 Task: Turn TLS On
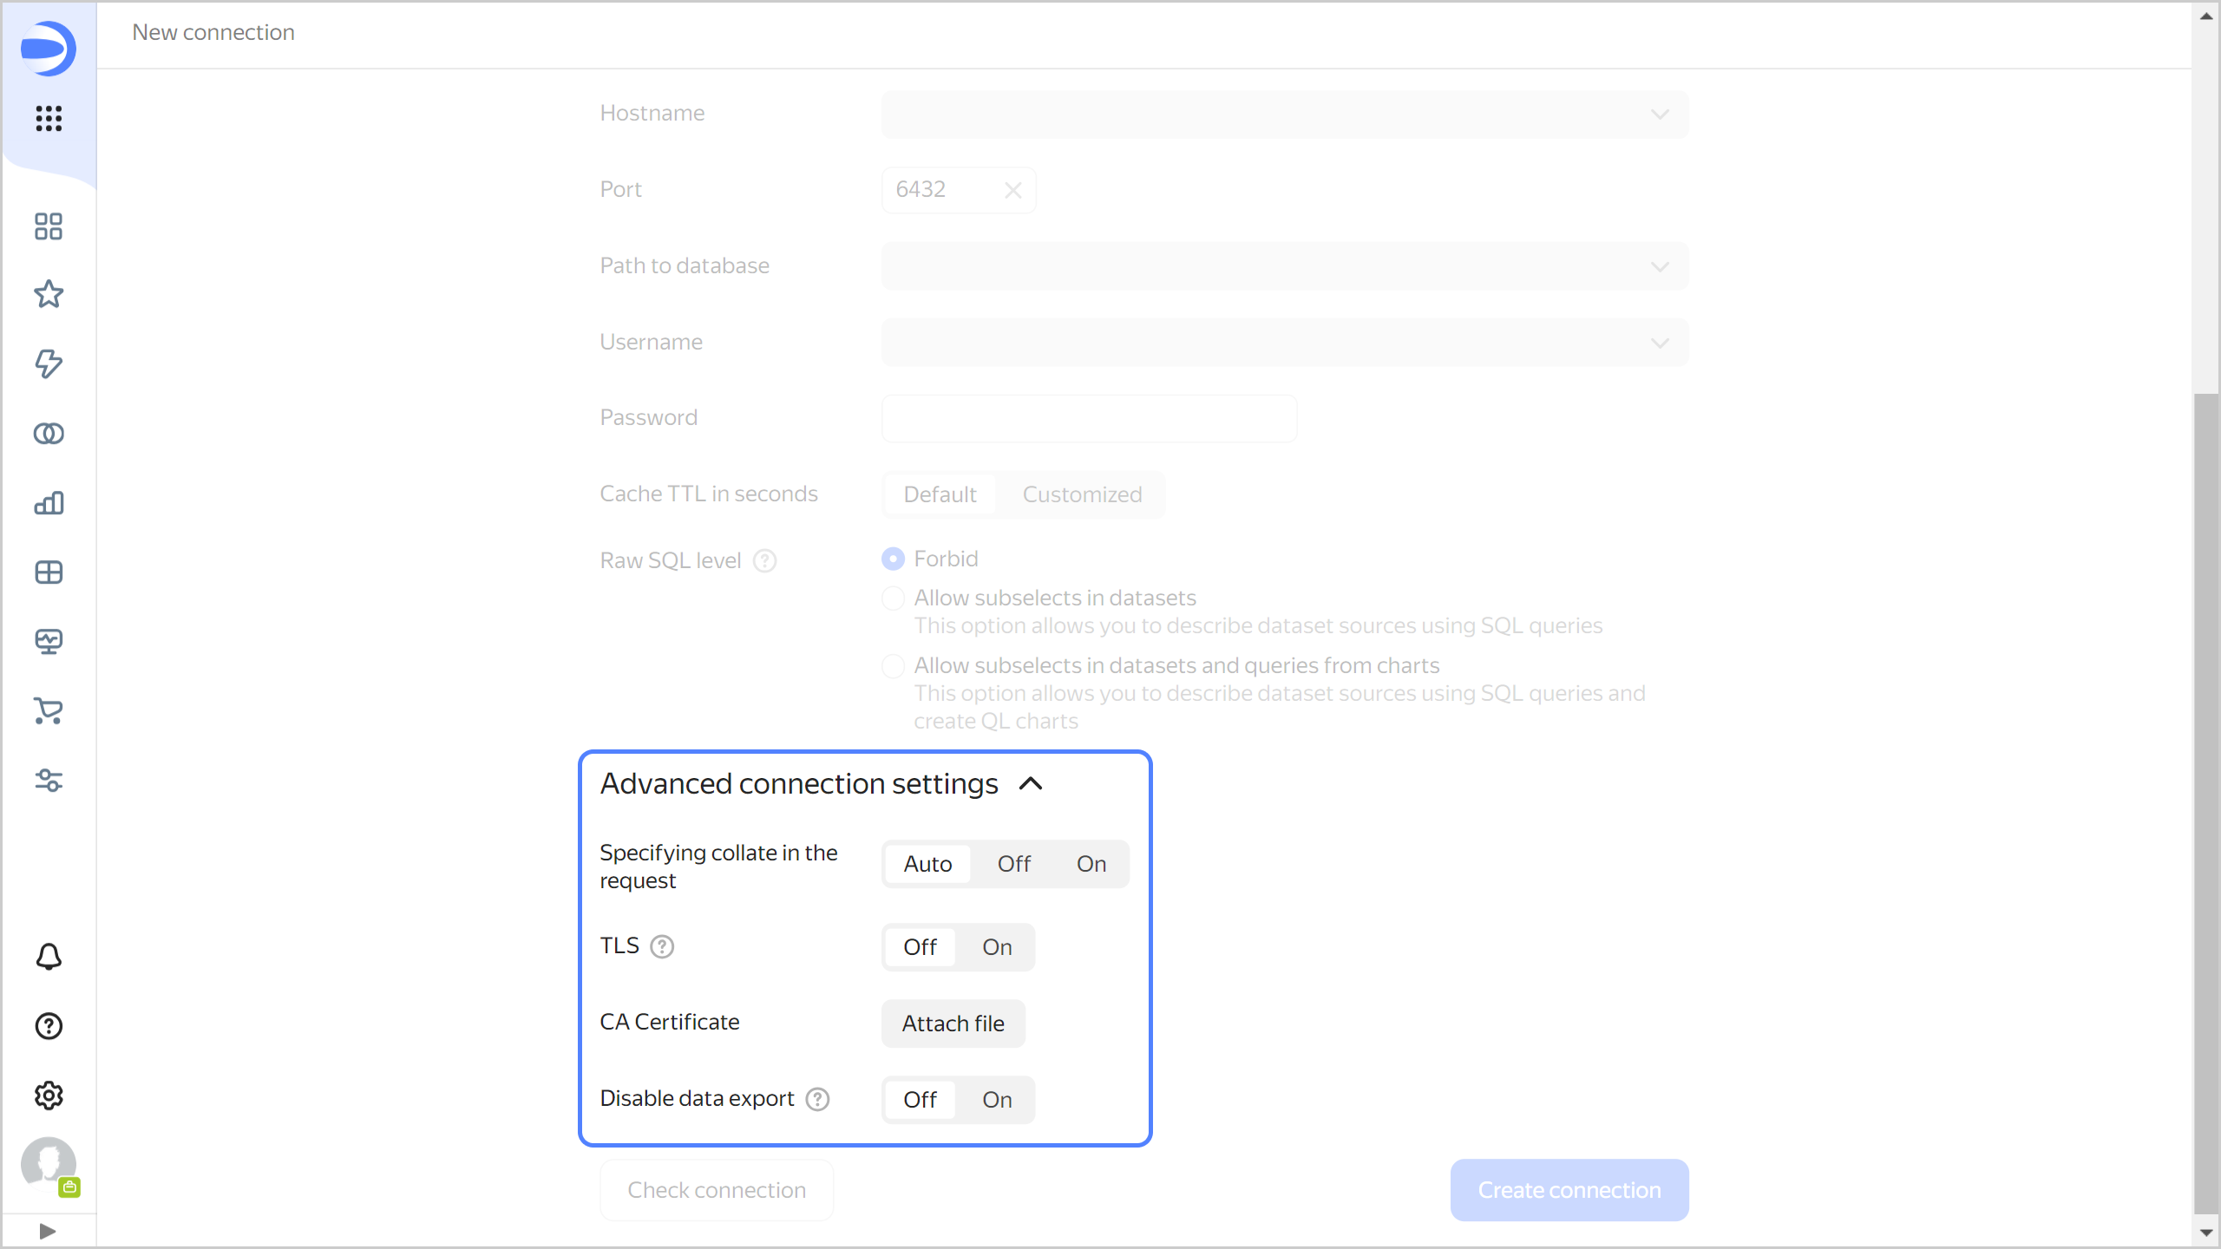point(996,947)
